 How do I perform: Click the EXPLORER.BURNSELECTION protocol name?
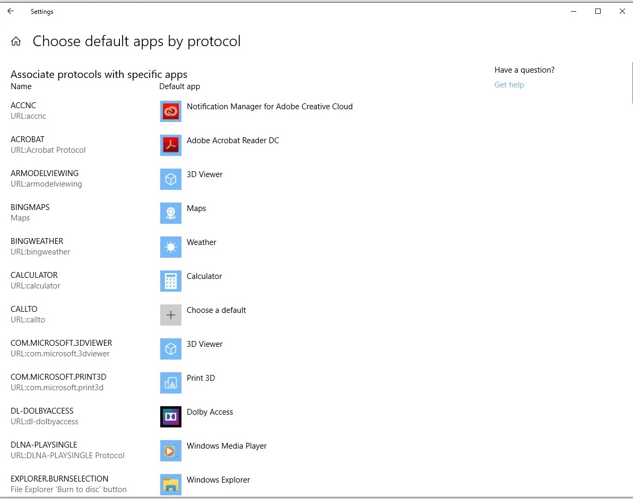pyautogui.click(x=59, y=478)
